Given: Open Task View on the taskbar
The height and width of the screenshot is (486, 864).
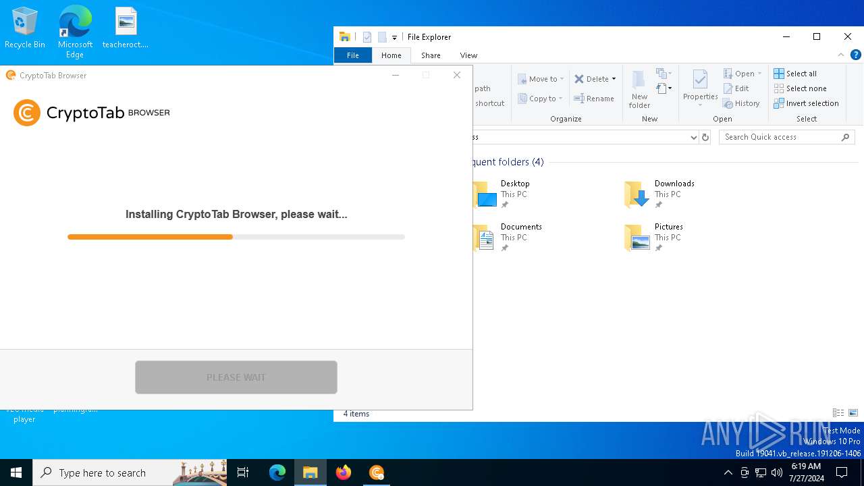Looking at the screenshot, I should [x=243, y=473].
